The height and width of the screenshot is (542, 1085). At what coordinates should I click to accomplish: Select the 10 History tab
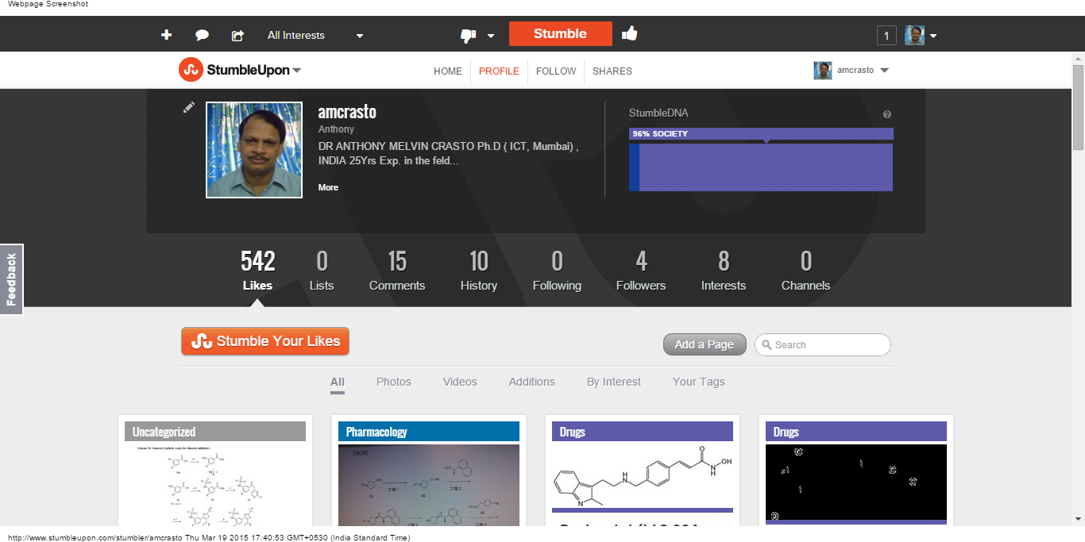point(479,271)
